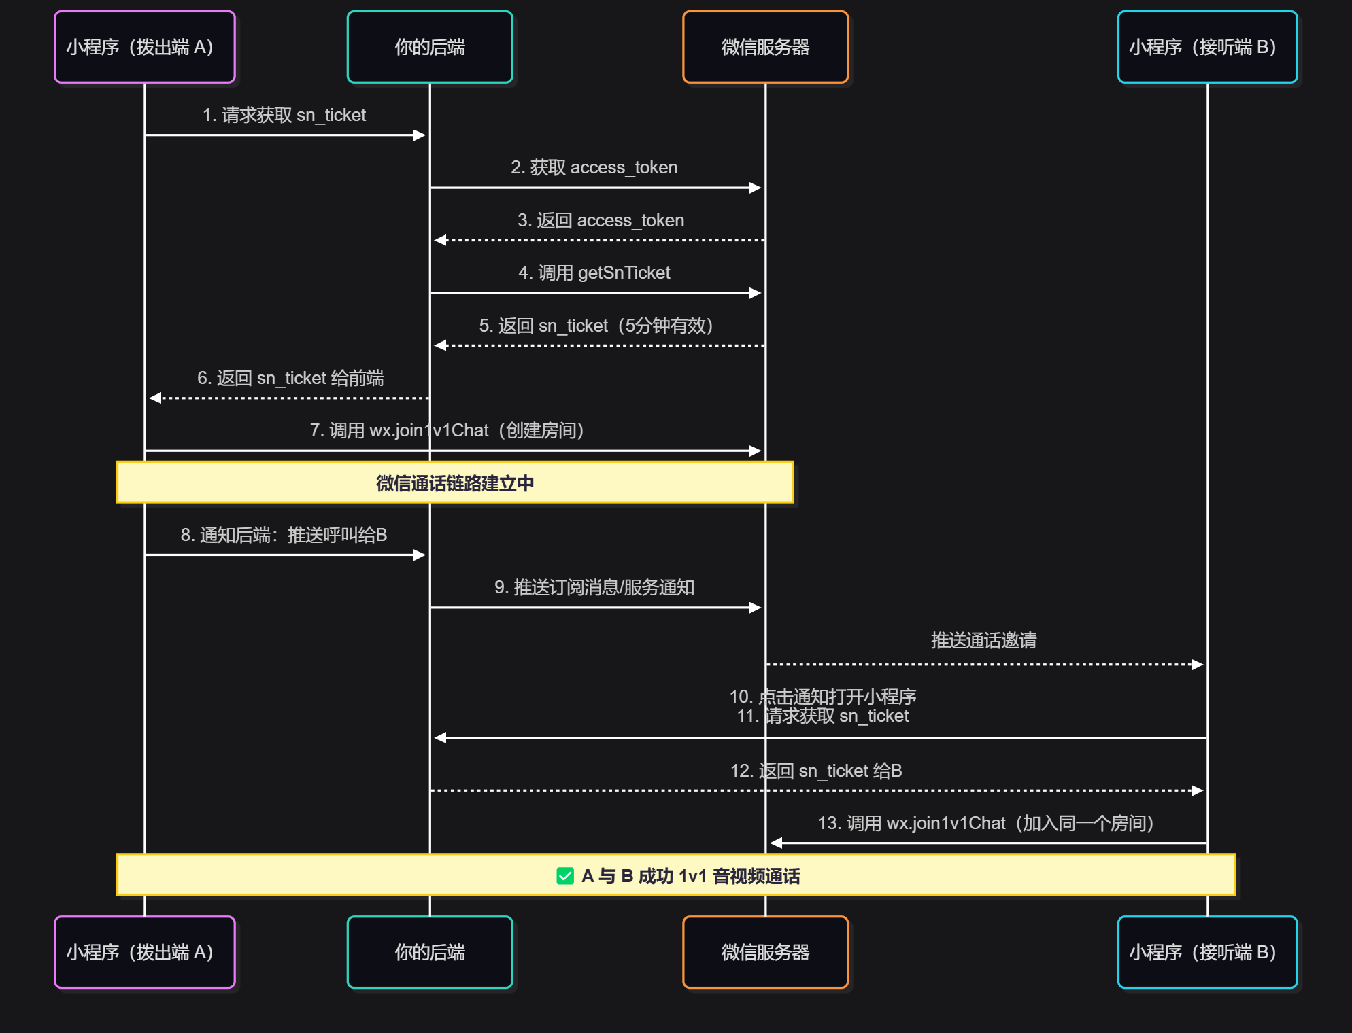Click bottom 小程序（接听端 B）participant box
The width and height of the screenshot is (1352, 1033).
pos(1206,952)
